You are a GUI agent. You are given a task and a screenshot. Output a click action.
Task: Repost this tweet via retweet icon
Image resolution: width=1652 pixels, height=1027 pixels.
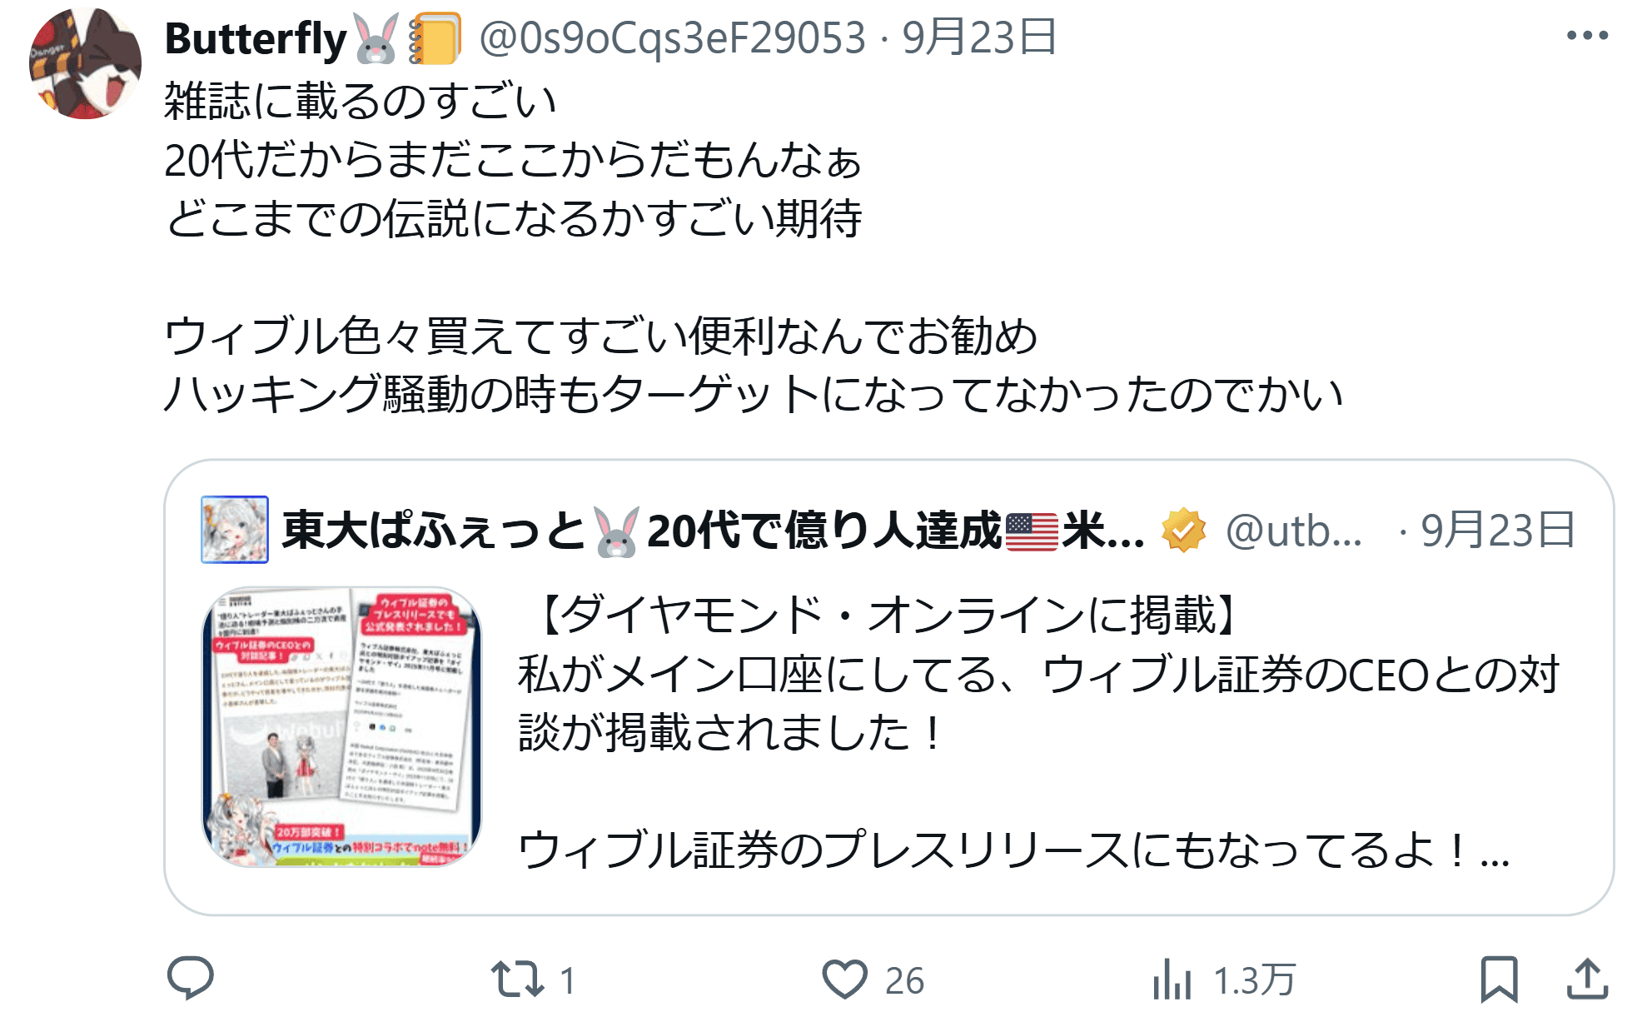[x=517, y=980]
